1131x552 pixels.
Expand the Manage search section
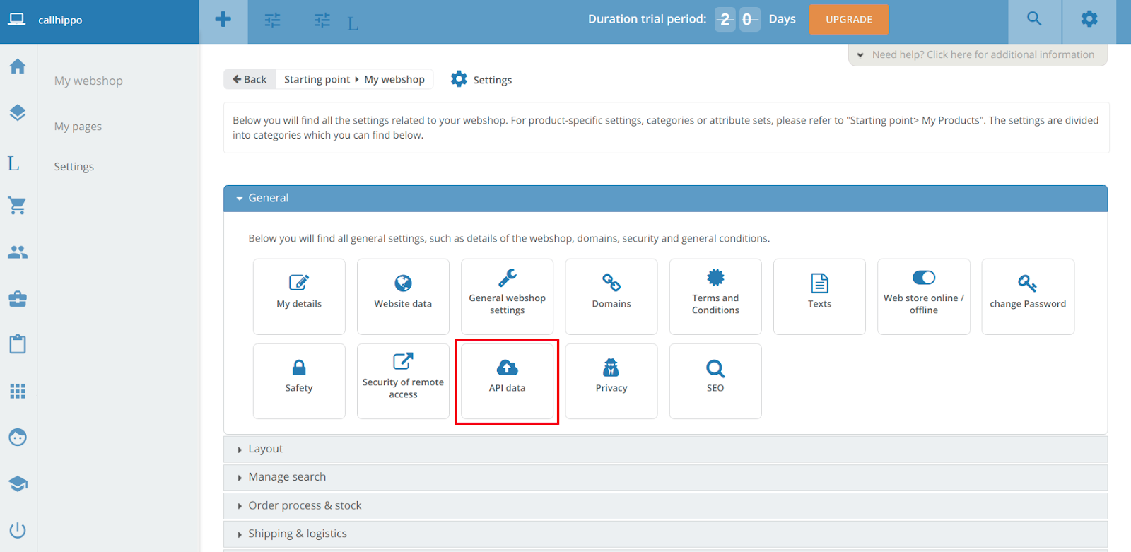665,478
